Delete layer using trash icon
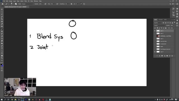This screenshot has height=101, width=179. [x=172, y=56]
